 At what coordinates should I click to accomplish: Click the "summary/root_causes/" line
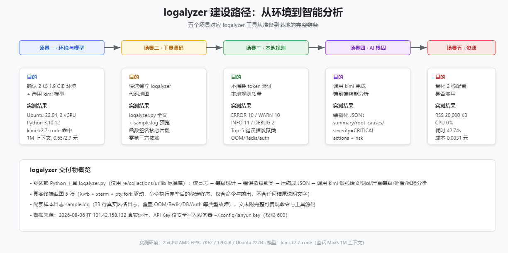(x=359, y=123)
